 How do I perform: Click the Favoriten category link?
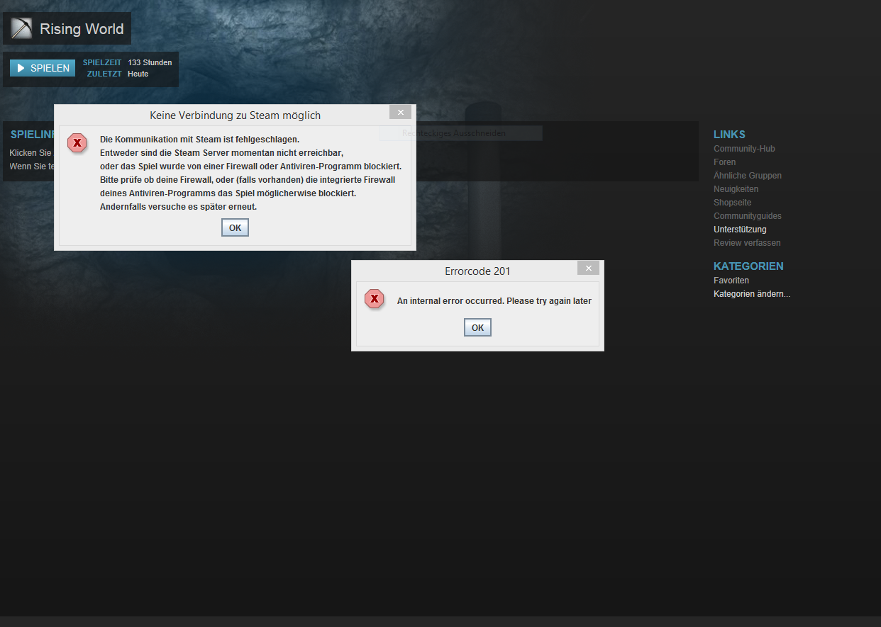point(731,281)
